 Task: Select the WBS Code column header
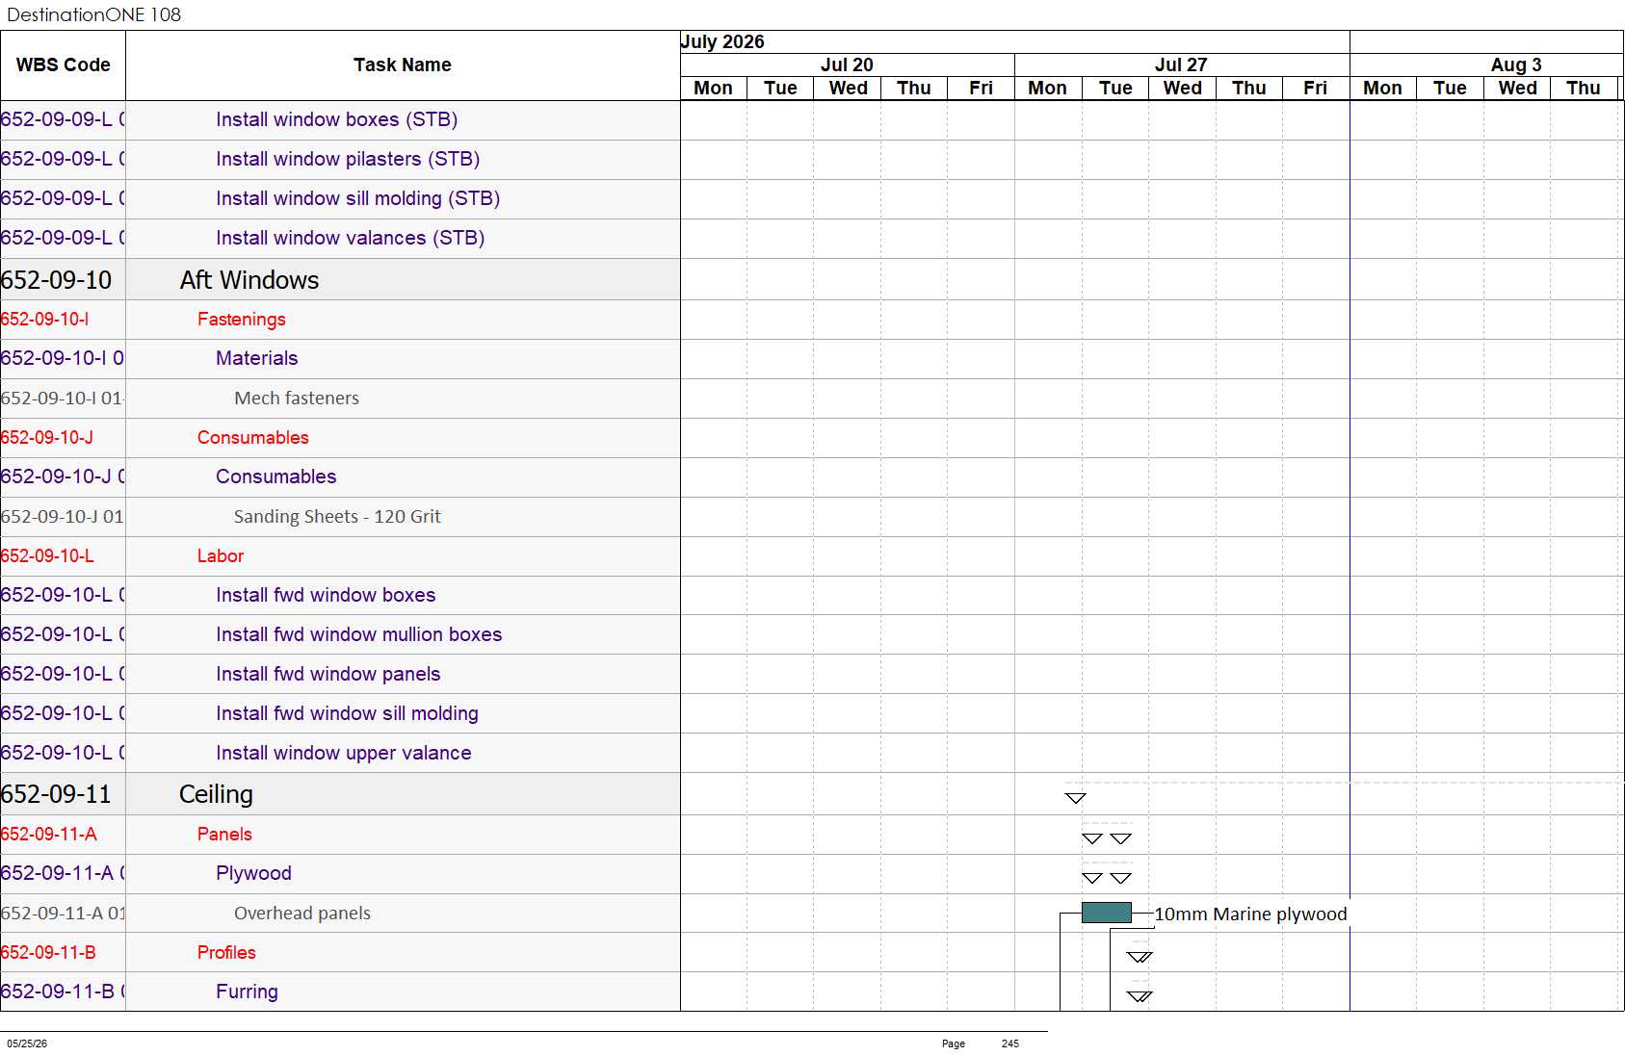(63, 64)
